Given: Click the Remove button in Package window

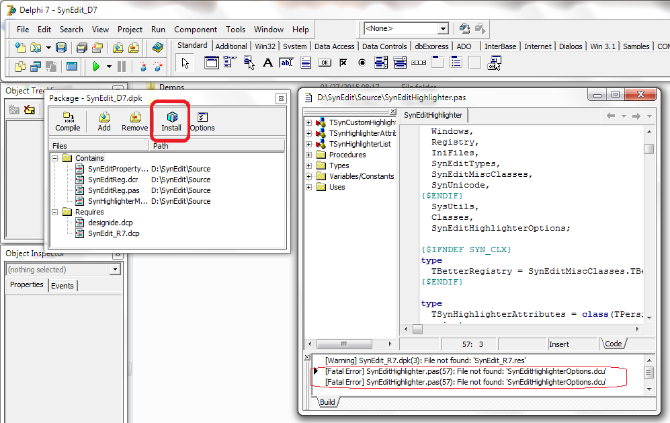Looking at the screenshot, I should pyautogui.click(x=134, y=122).
